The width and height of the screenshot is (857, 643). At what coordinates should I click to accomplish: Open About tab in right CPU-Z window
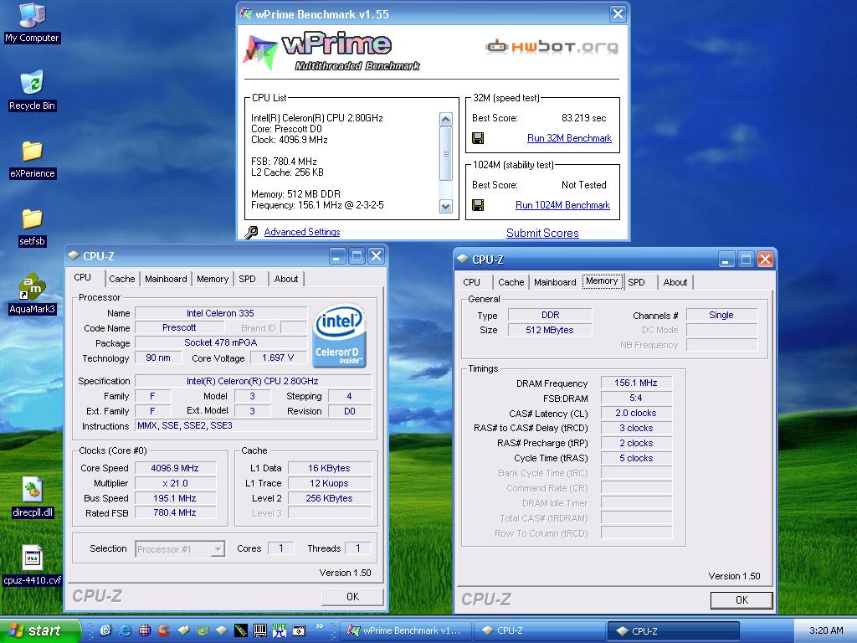pyautogui.click(x=675, y=282)
